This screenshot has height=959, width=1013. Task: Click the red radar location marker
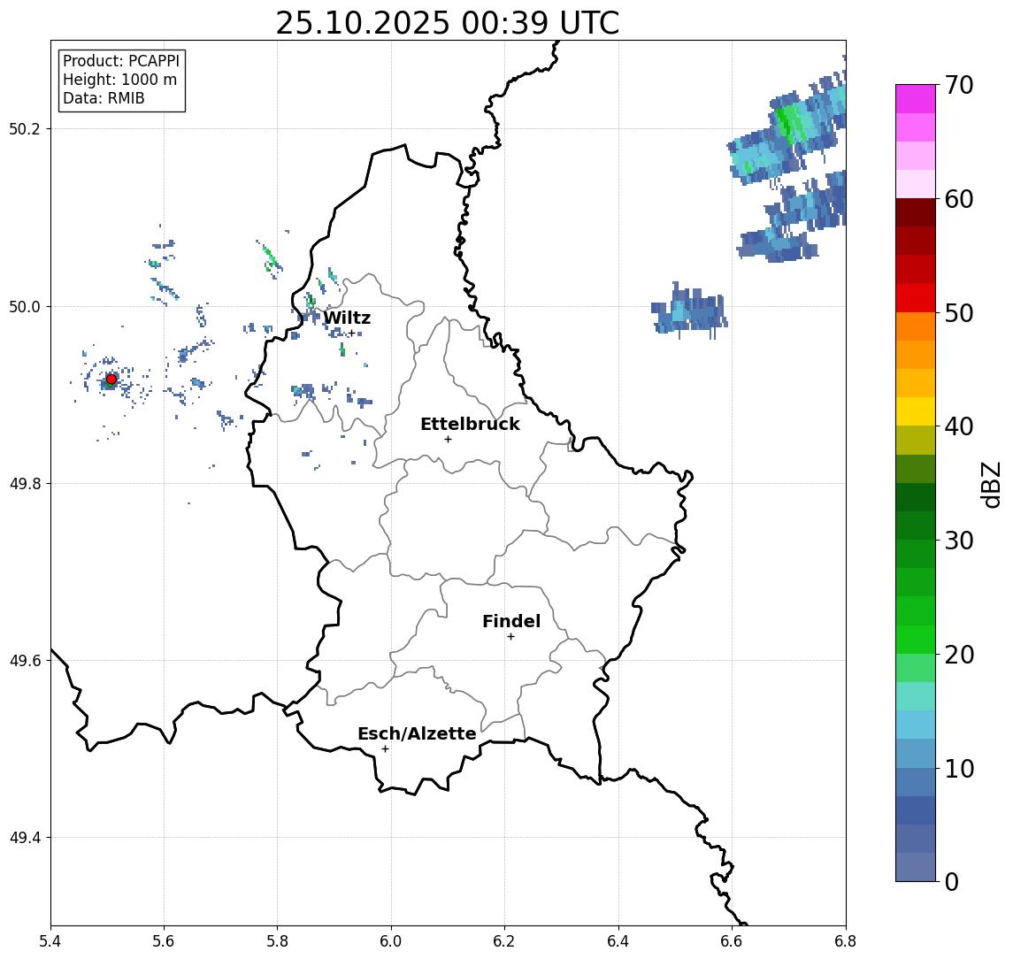click(111, 380)
